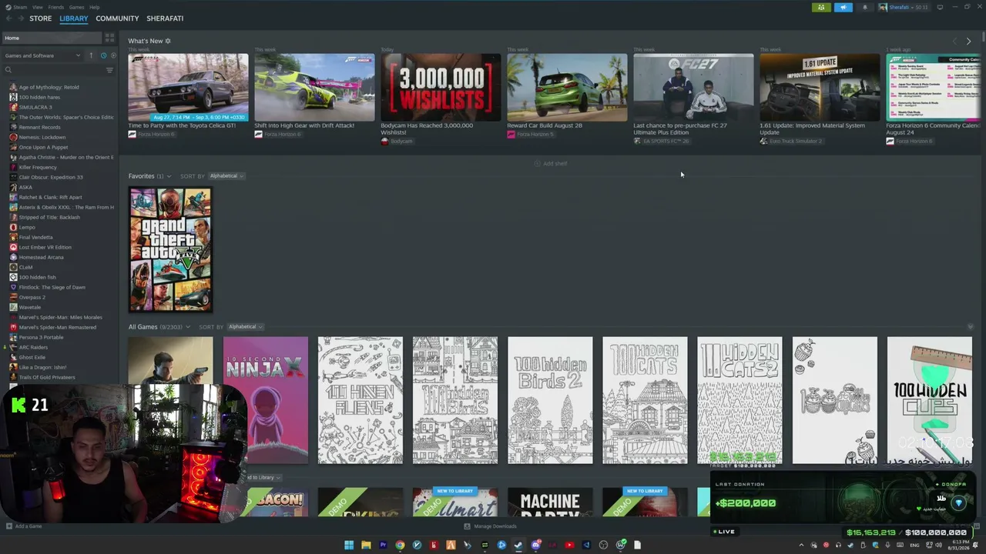Open Favorites sort by Alphabetical dropdown
The height and width of the screenshot is (554, 986).
(x=226, y=176)
